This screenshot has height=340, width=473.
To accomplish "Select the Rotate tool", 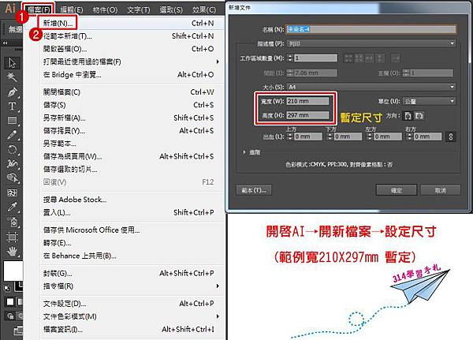I will pyautogui.click(x=12, y=149).
